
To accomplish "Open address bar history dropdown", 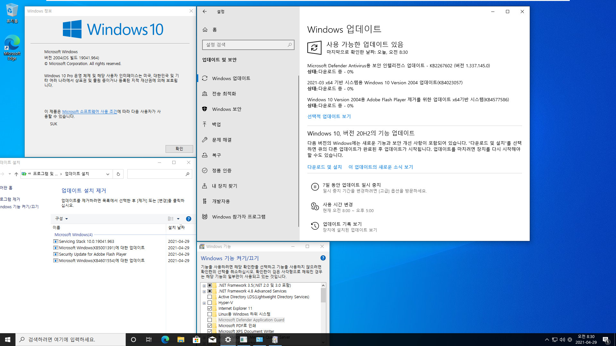I will click(108, 174).
